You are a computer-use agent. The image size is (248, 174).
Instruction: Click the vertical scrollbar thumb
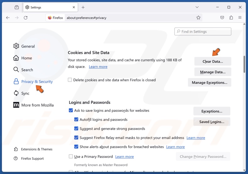coord(244,64)
